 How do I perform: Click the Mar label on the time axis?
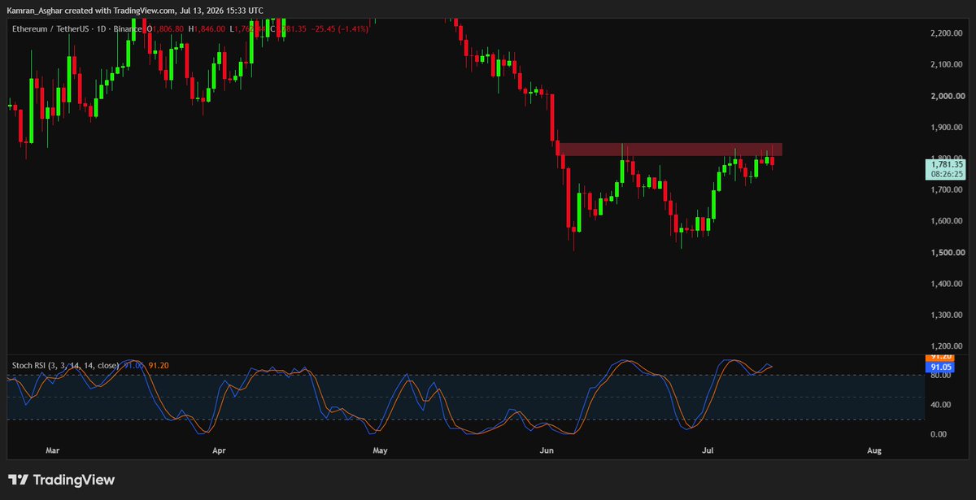(x=53, y=450)
